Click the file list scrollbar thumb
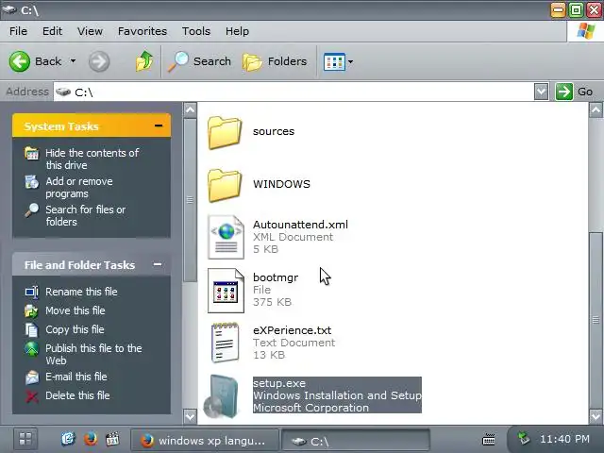The image size is (604, 453). [x=596, y=320]
